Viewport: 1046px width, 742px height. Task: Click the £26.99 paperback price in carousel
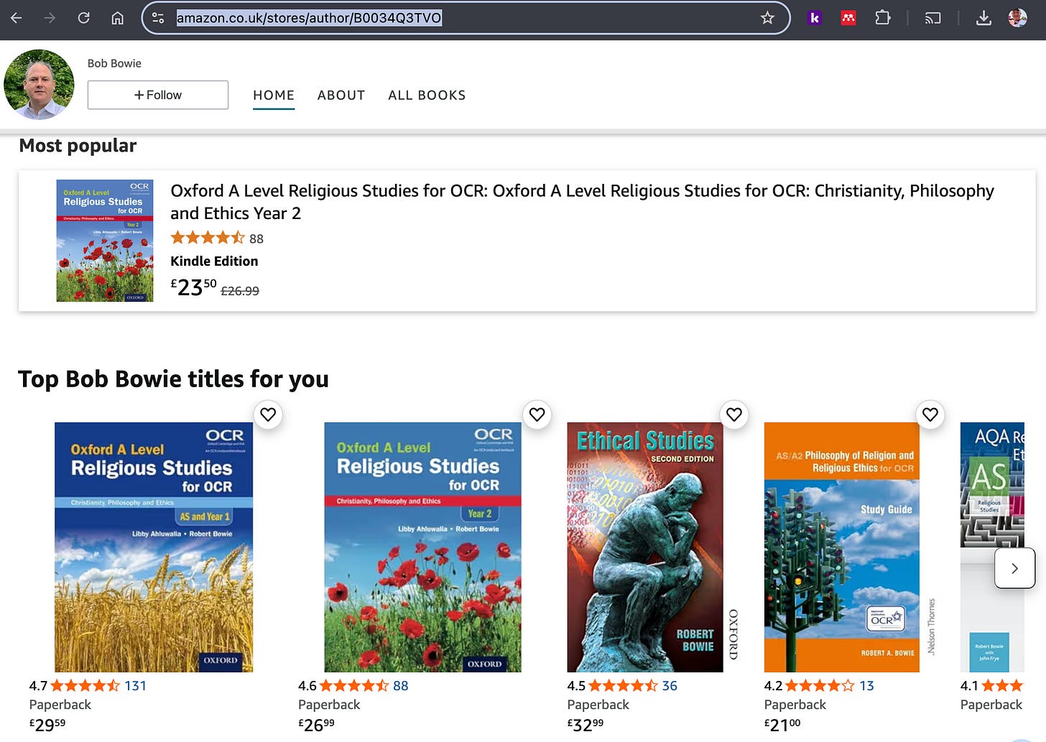click(x=316, y=725)
